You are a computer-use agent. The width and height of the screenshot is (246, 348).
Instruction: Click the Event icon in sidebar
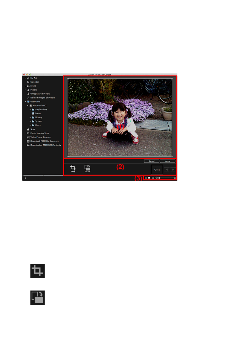point(28,86)
